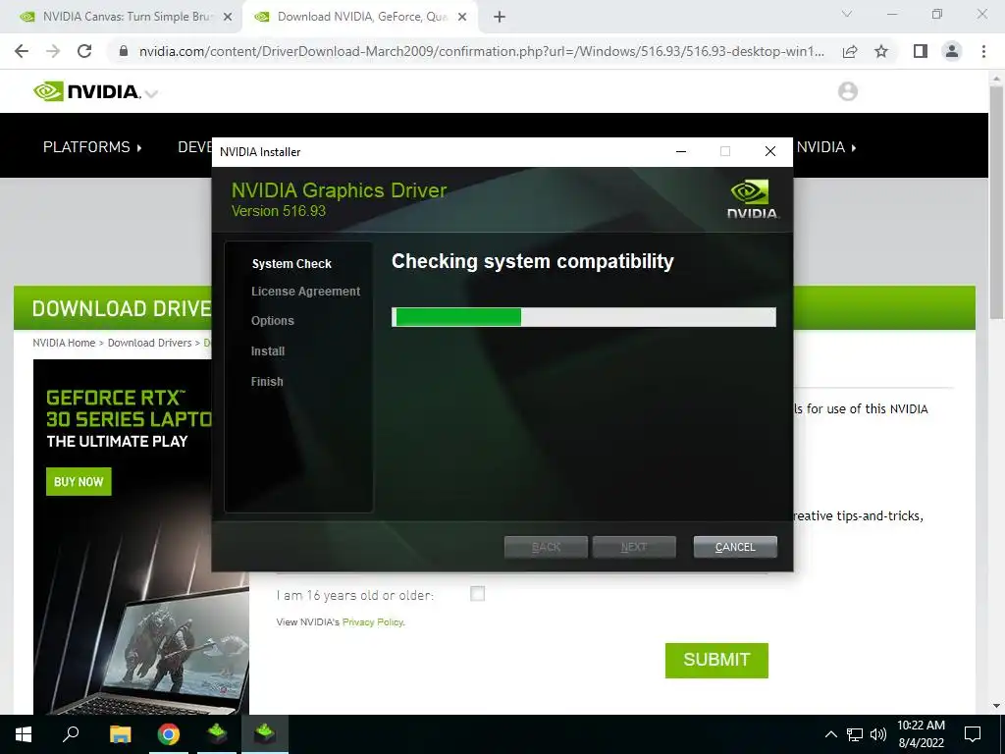Image resolution: width=1005 pixels, height=754 pixels.
Task: Click the system compatibility progress bar
Action: pos(584,317)
